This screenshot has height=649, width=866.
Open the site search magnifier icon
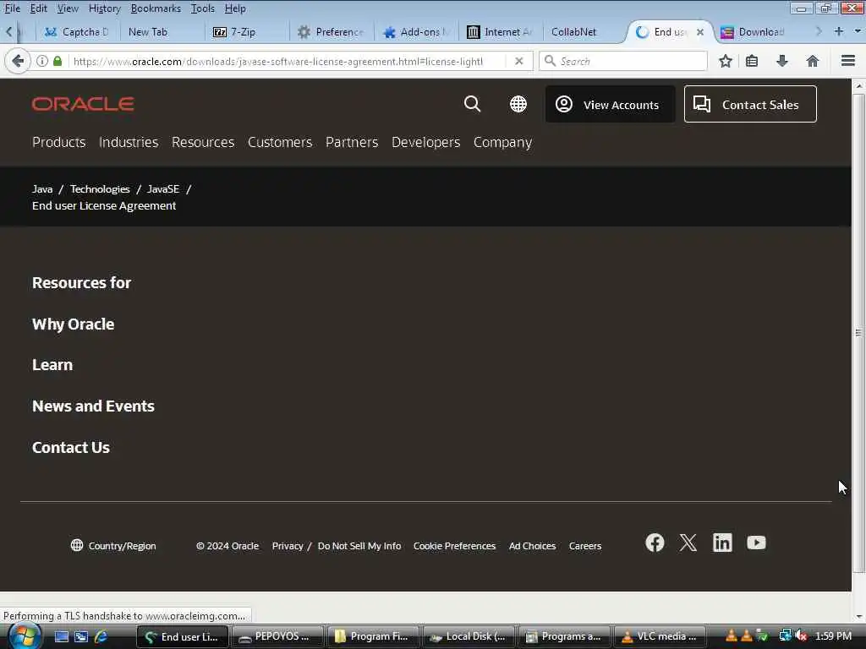pyautogui.click(x=472, y=104)
